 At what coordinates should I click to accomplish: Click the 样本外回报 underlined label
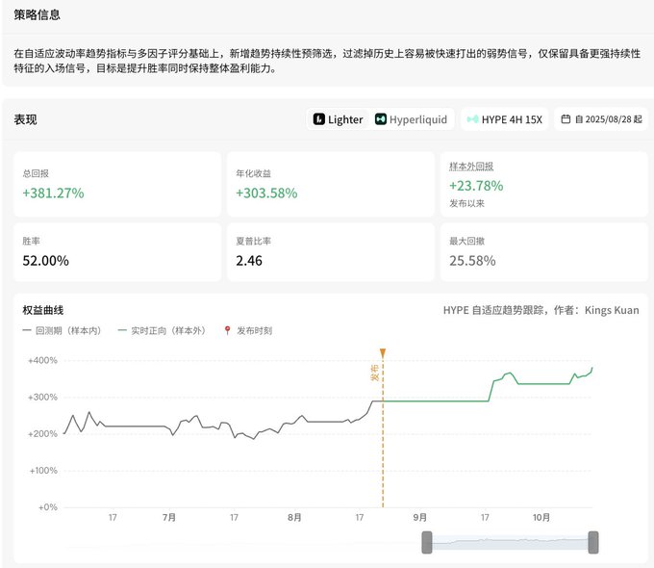[x=471, y=167]
